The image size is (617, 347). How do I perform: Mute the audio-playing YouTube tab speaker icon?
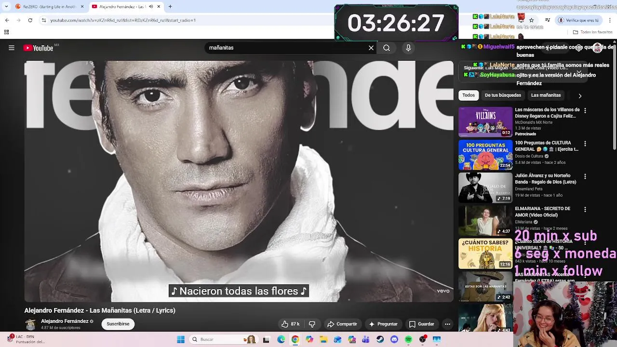[151, 7]
